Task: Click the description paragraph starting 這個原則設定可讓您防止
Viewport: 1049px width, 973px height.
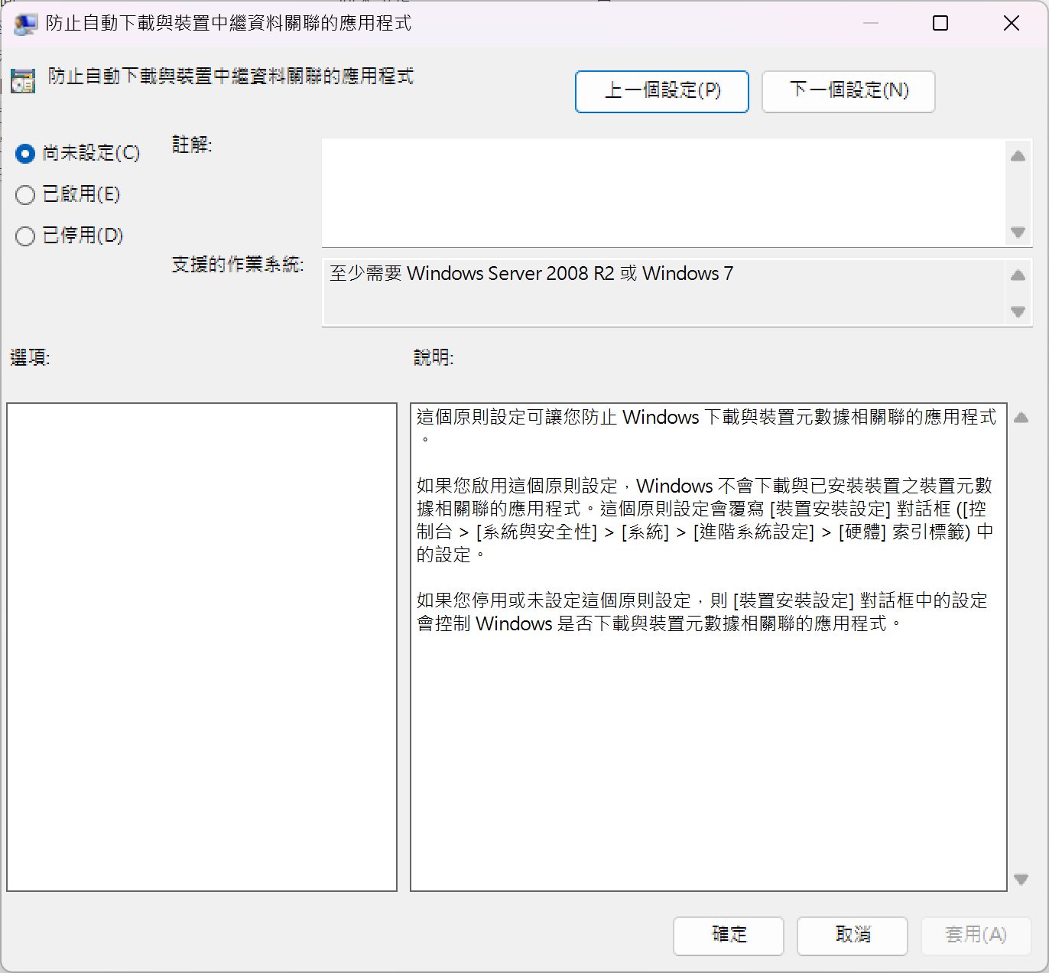Action: (x=706, y=428)
